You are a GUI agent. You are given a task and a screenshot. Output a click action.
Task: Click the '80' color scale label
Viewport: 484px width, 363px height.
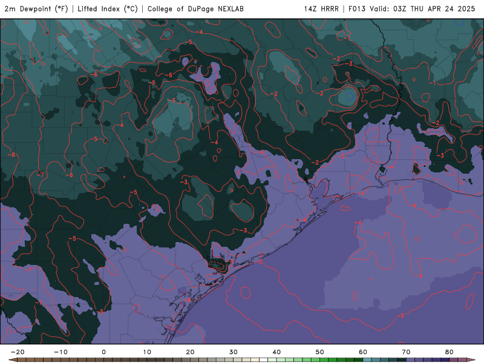pos(450,352)
